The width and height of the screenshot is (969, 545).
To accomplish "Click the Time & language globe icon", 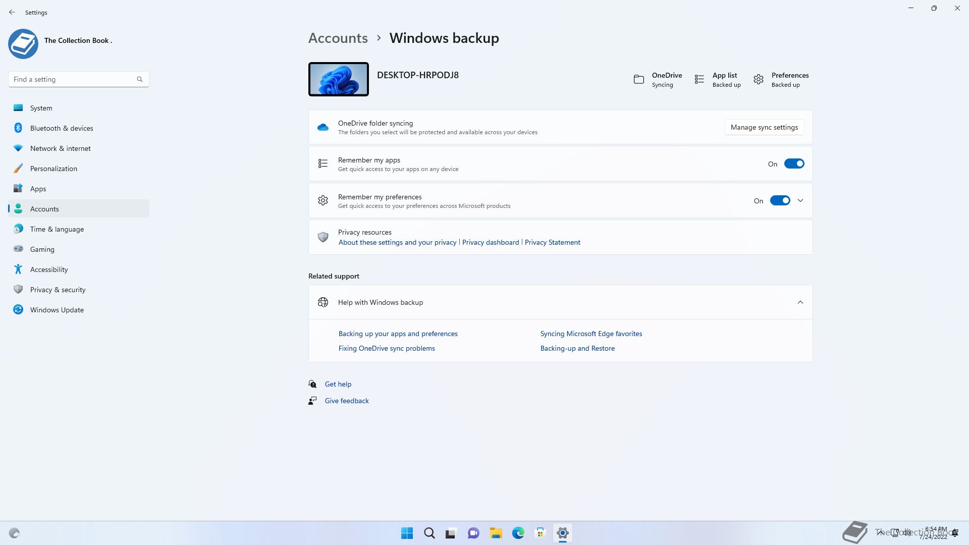I will pyautogui.click(x=18, y=229).
